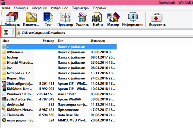The height and width of the screenshot is (128, 193).
Task: Click the KMSAuto Net.exe application icon
Action: (x=4, y=110)
